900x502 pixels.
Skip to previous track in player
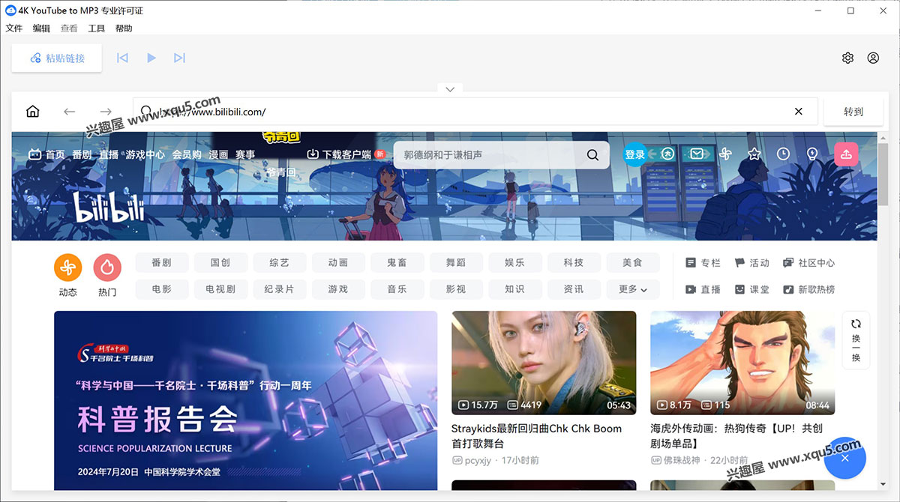[123, 58]
